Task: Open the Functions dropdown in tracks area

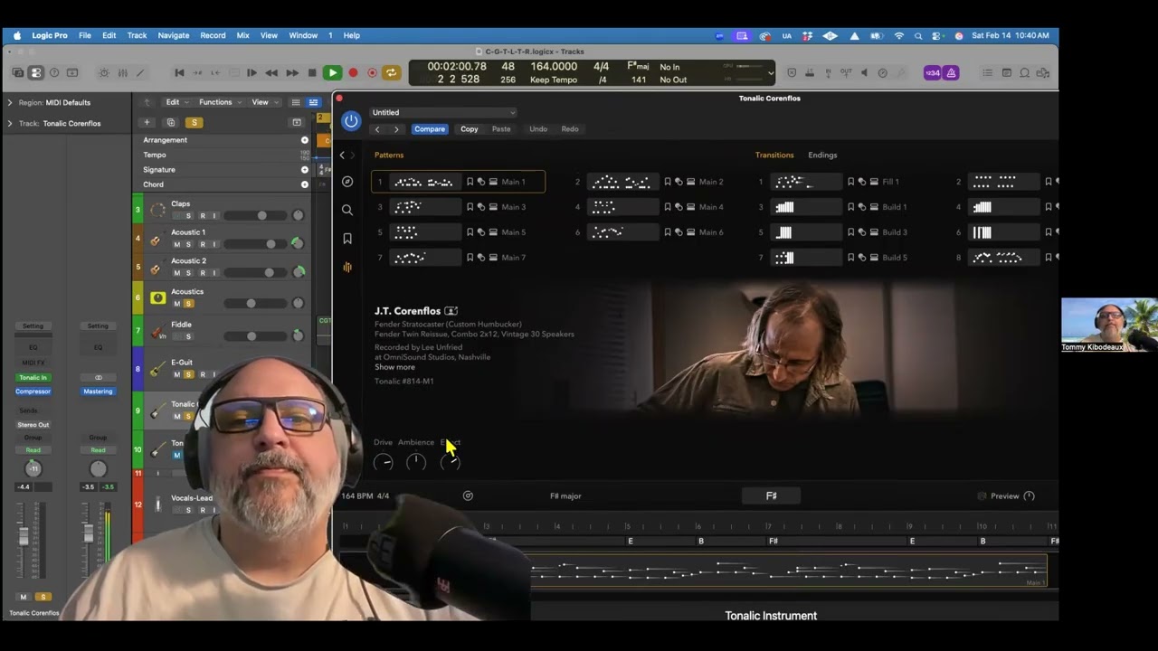Action: [x=219, y=102]
